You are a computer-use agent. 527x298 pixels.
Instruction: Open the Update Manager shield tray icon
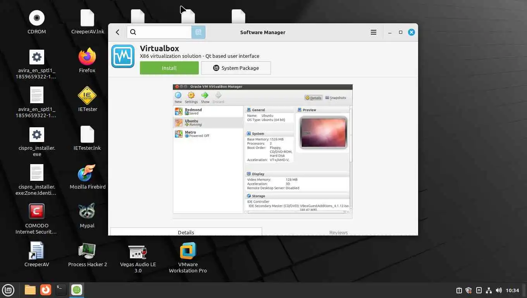(x=468, y=290)
